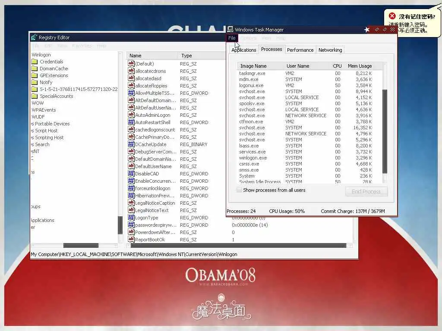The height and width of the screenshot is (331, 442).
Task: Select the Scripting Host tree entry
Action: click(47, 137)
